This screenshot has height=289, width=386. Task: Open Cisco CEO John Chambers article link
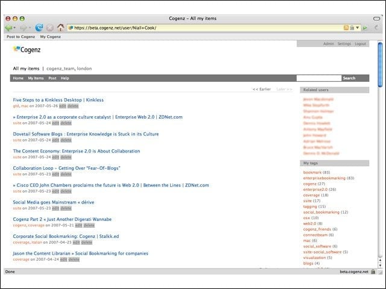pos(111,185)
